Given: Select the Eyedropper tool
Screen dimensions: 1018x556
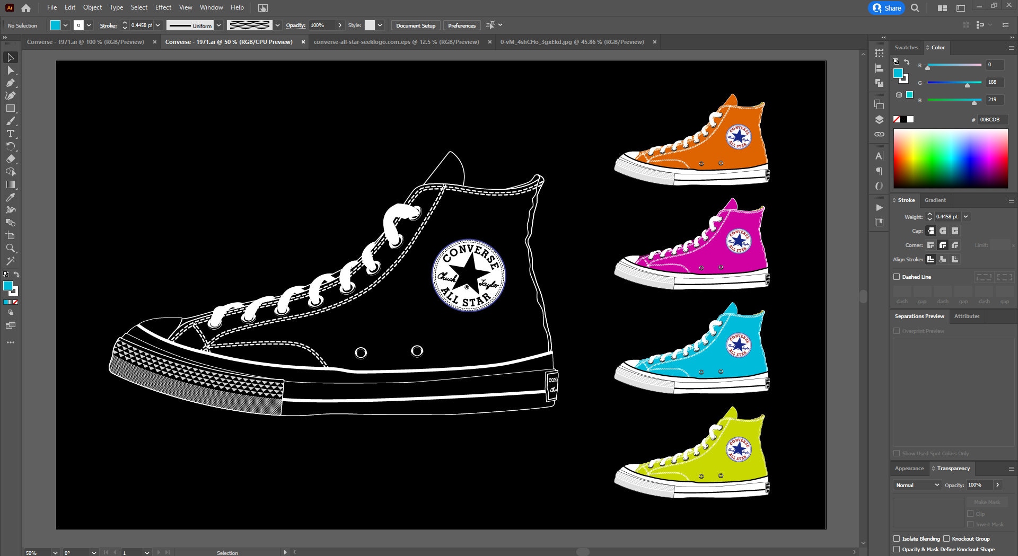Looking at the screenshot, I should [11, 197].
